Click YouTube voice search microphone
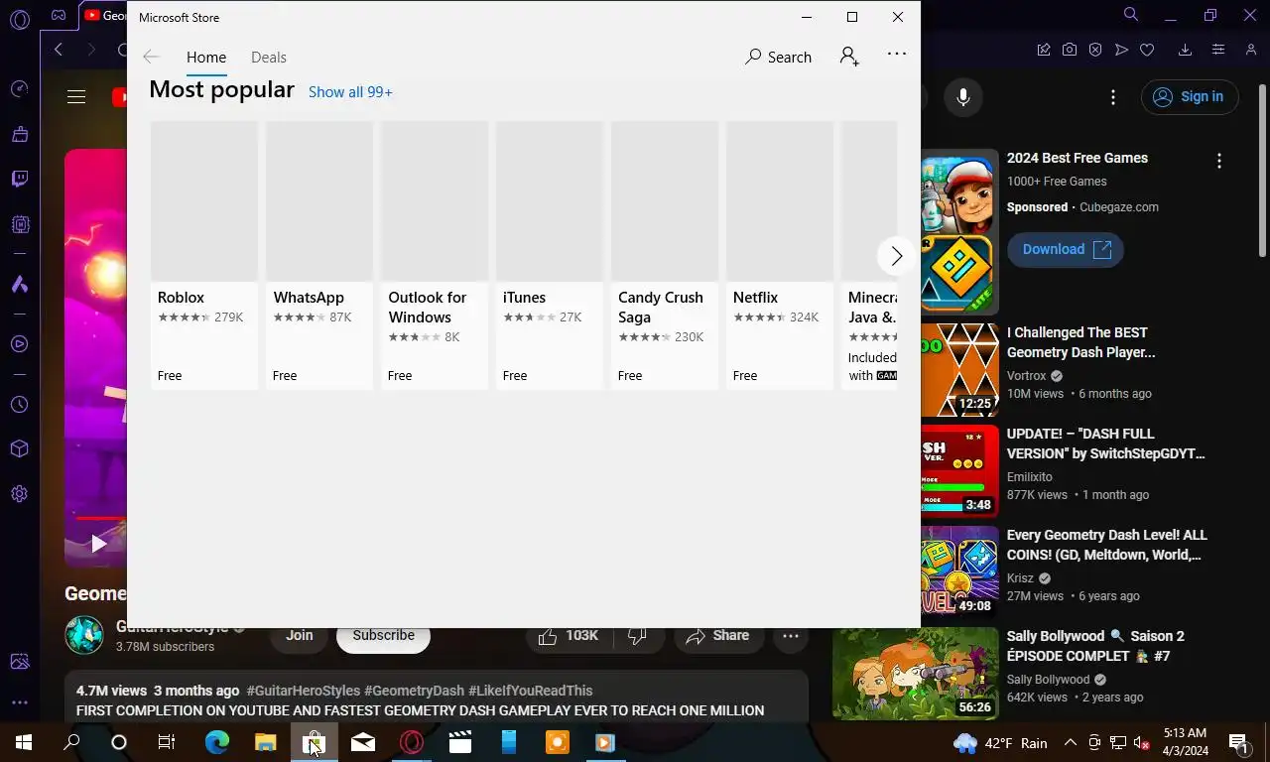1270x762 pixels. 962,96
